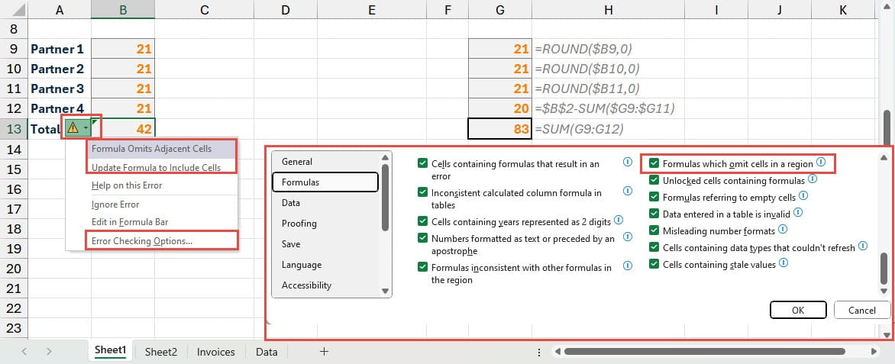895x364 pixels.
Task: Disable Data entered in a table is invalid
Action: click(654, 214)
